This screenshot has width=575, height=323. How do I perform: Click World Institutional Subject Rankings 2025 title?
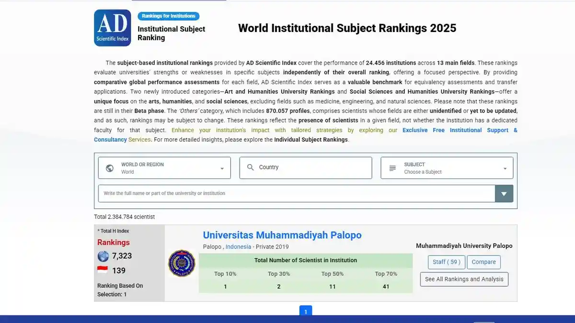(347, 28)
